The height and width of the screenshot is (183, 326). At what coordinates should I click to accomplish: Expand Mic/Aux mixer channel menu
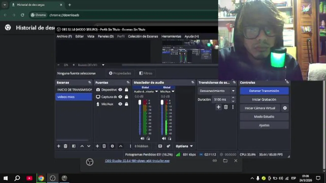(173, 91)
